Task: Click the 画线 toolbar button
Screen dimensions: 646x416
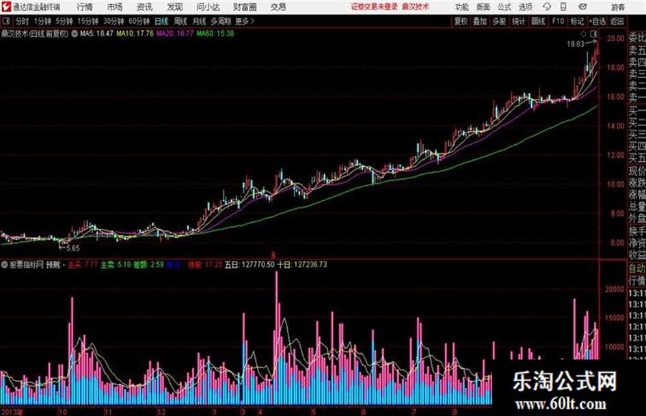Action: (x=538, y=21)
